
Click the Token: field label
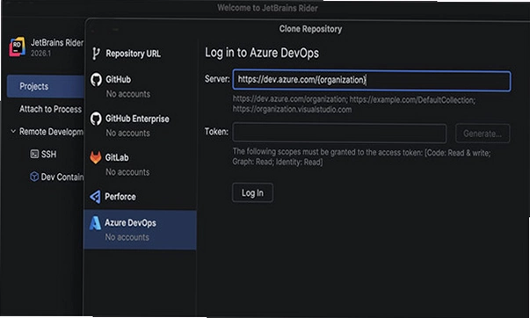(x=216, y=132)
